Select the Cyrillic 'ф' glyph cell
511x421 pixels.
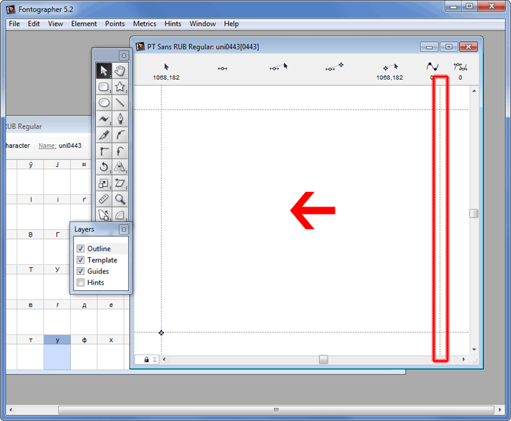[84, 340]
